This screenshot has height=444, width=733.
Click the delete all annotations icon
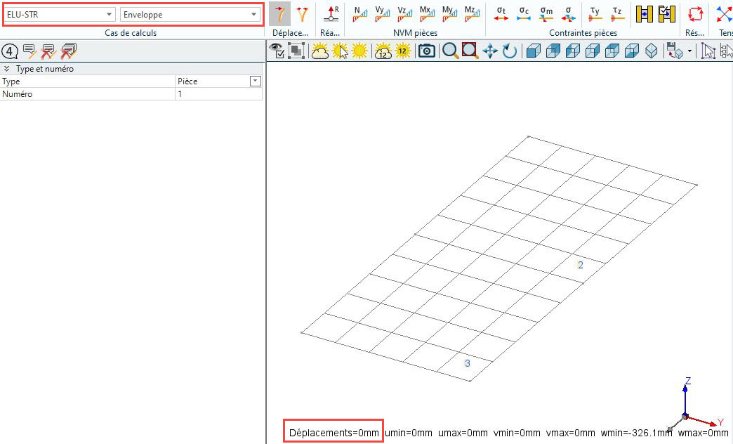68,51
